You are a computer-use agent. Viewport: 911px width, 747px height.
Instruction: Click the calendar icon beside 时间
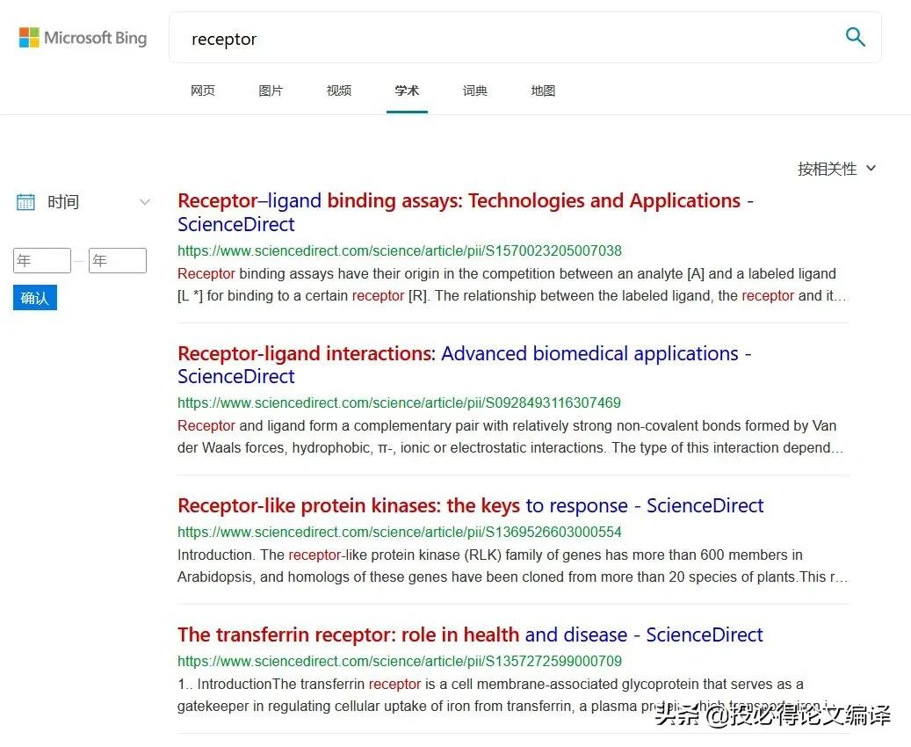click(25, 202)
